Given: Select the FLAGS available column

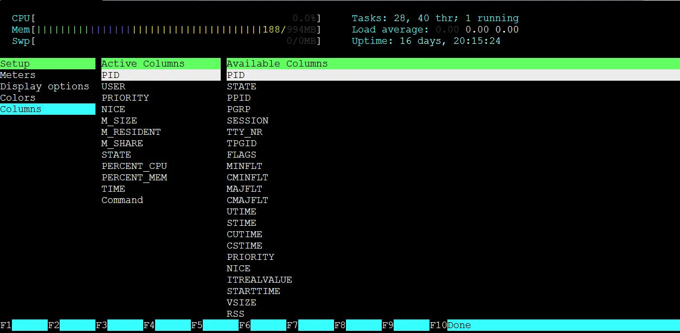Looking at the screenshot, I should (241, 154).
